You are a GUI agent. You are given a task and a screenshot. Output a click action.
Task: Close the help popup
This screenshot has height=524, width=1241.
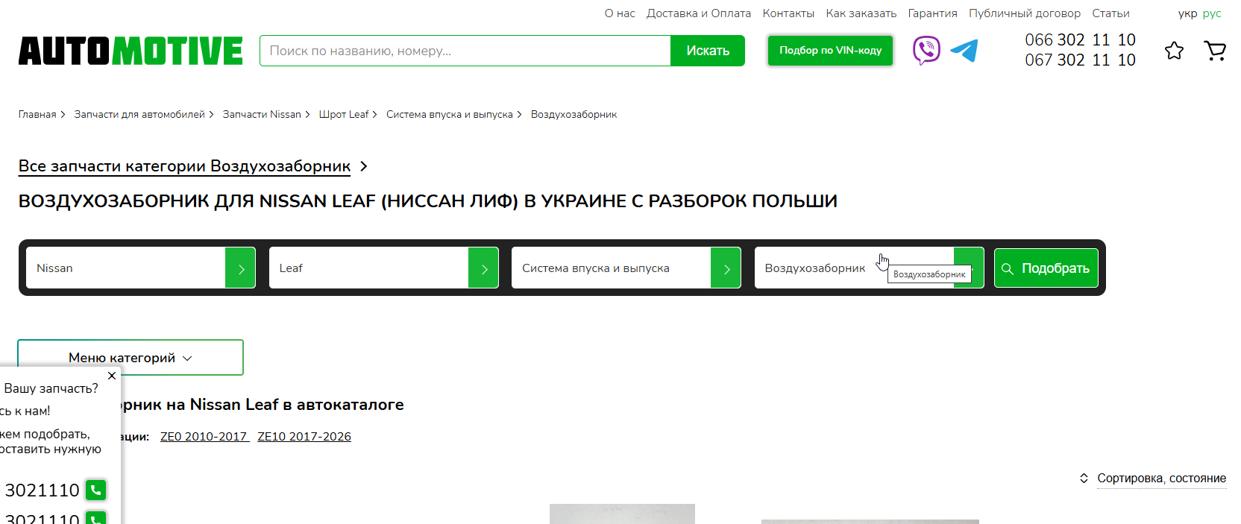112,376
